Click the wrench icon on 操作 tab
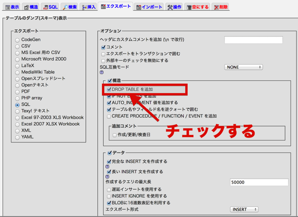This screenshot has height=217, width=298. [x=170, y=7]
